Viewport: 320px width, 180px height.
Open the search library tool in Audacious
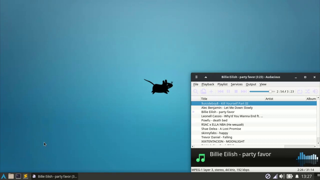tap(196, 91)
